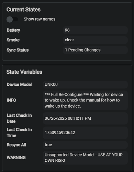Click the Current States heading
134x172 pixels.
[23, 10]
